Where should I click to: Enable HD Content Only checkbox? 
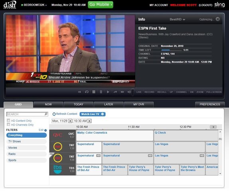[8, 120]
